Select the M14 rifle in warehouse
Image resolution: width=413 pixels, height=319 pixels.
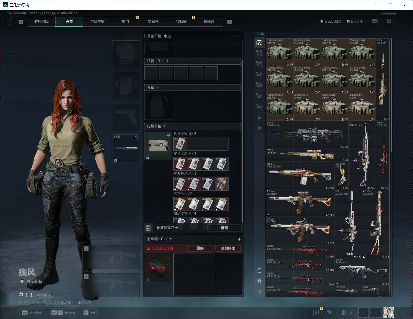pyautogui.click(x=301, y=176)
